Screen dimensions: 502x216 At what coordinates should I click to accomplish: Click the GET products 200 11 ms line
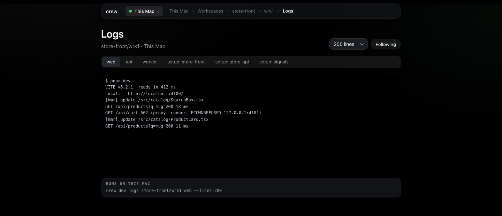click(x=147, y=126)
